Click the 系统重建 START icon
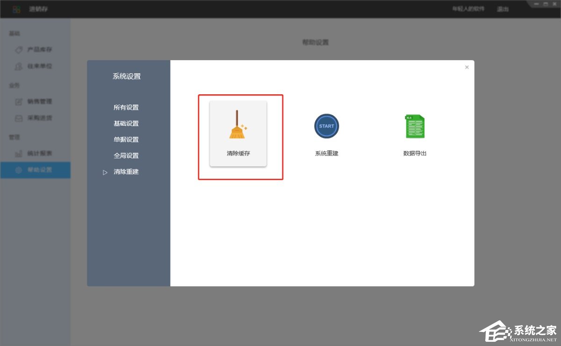 click(x=326, y=126)
